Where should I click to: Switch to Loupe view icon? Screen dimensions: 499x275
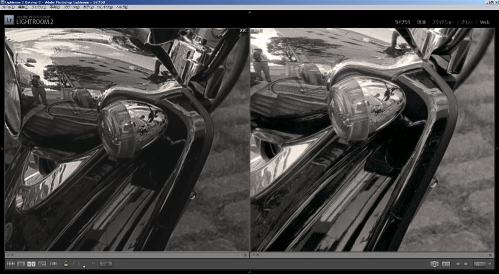tap(21, 264)
